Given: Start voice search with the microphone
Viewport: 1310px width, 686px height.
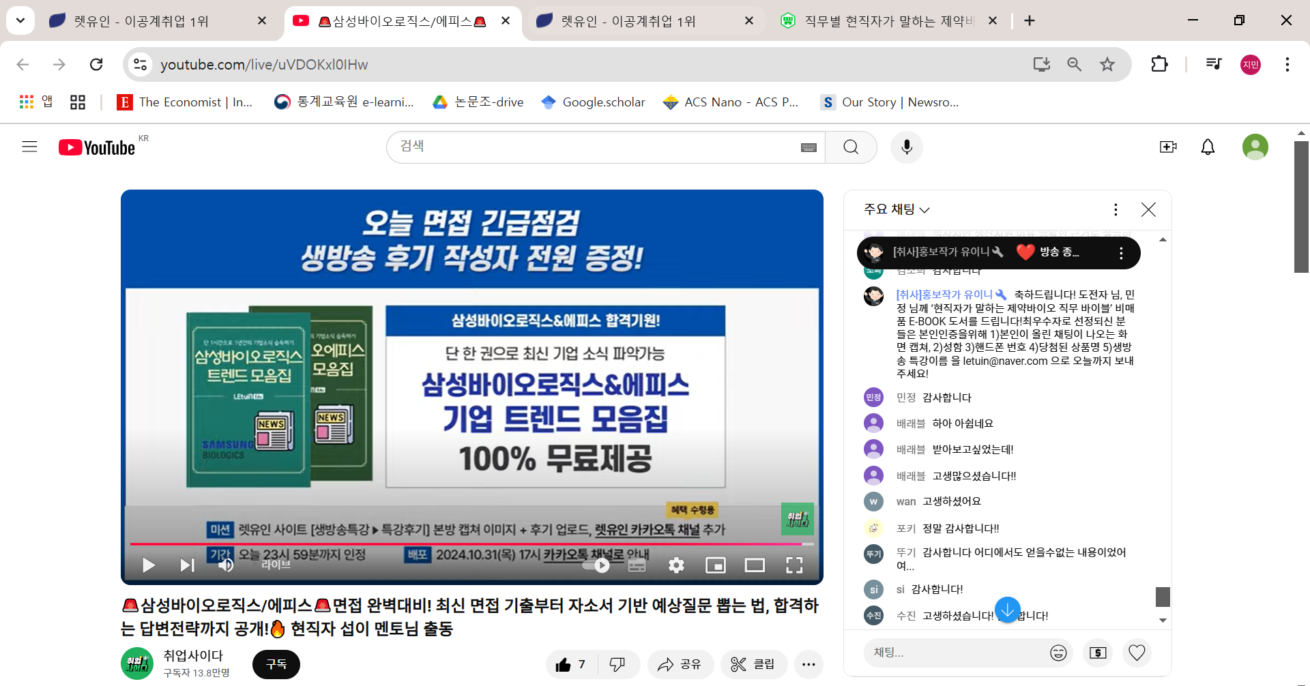Looking at the screenshot, I should coord(906,147).
